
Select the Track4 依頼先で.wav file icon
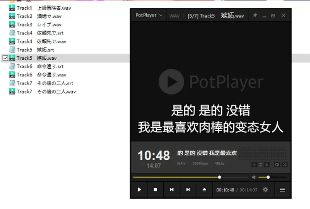(12, 41)
